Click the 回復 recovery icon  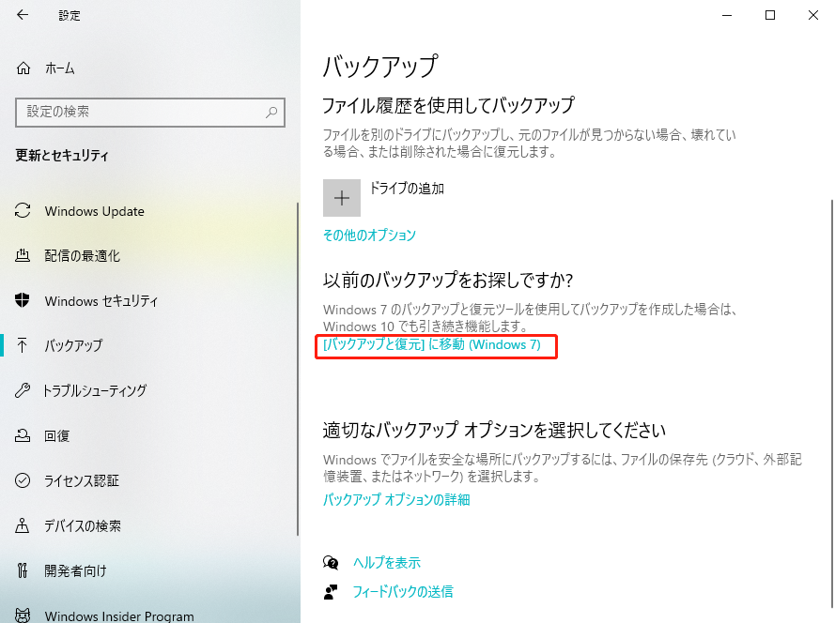23,435
